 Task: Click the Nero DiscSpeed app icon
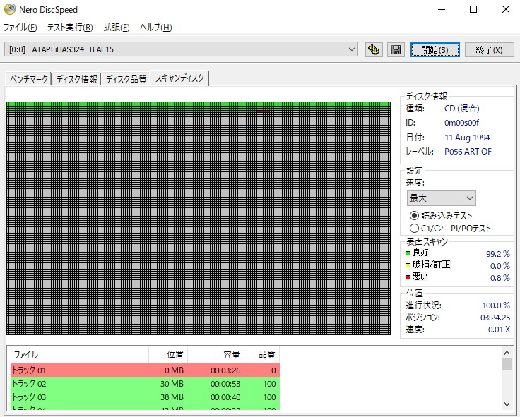click(10, 9)
